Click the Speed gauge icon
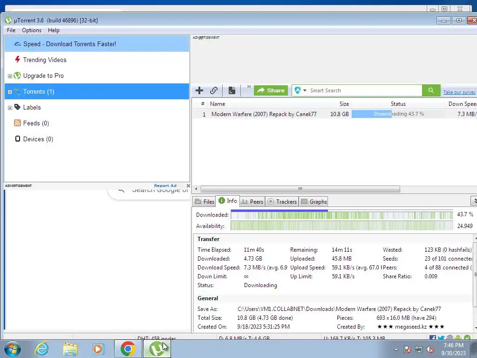477x358 pixels. [17, 44]
